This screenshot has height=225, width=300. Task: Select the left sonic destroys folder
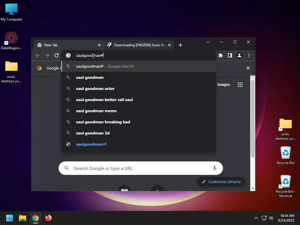[x=11, y=72]
